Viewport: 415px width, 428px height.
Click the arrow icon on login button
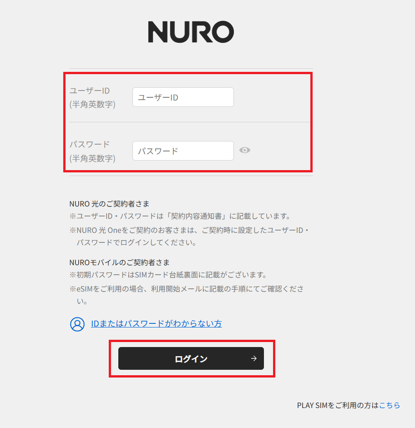pos(253,358)
